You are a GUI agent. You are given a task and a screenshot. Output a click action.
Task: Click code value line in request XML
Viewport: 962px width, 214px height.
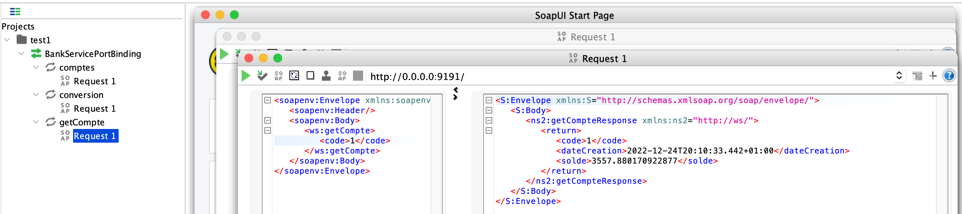[x=355, y=141]
